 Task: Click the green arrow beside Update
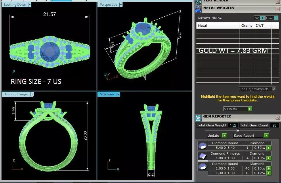(224, 136)
